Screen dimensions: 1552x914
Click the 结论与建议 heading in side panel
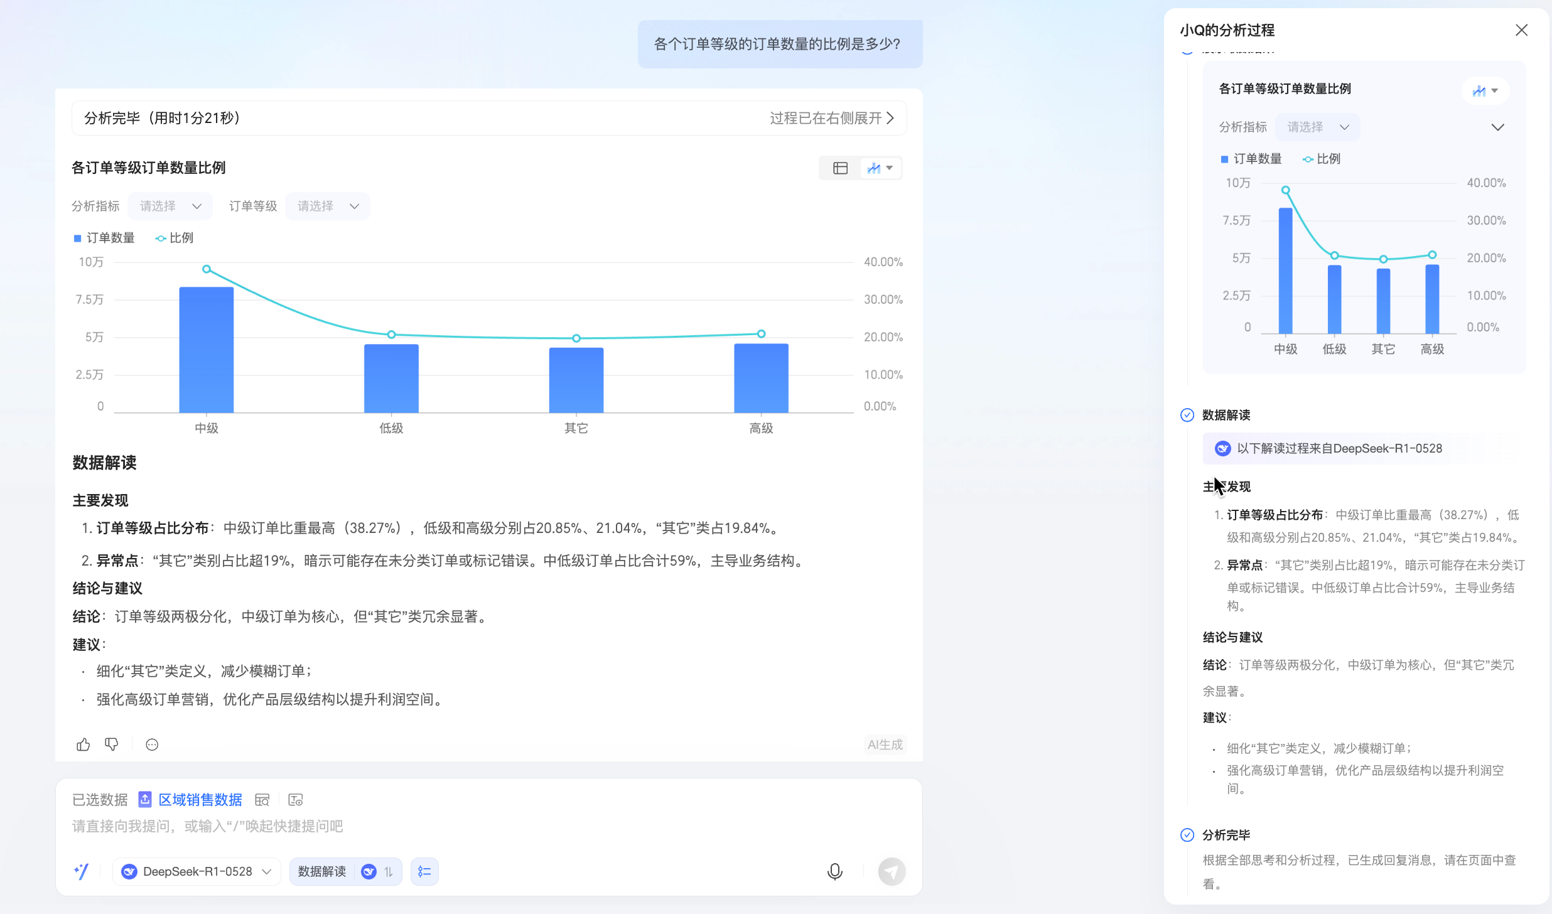(1232, 637)
